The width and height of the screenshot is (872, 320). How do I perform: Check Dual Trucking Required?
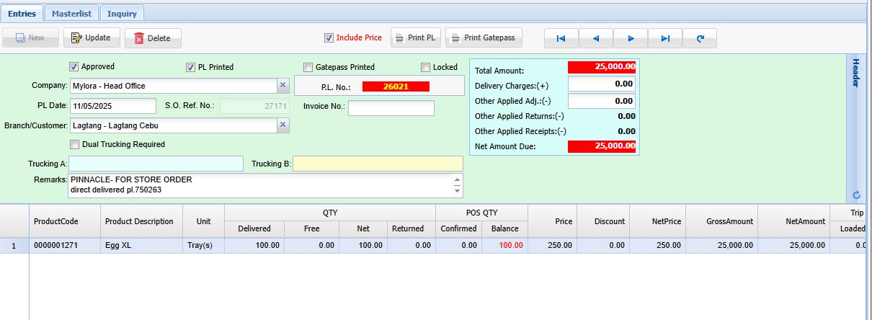[75, 144]
